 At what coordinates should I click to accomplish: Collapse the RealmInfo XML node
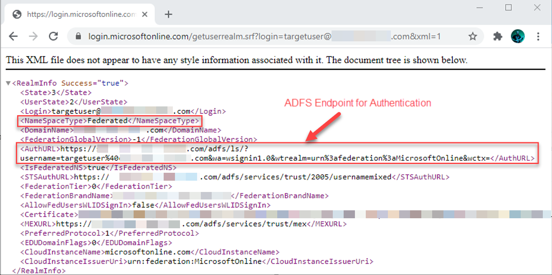pyautogui.click(x=8, y=83)
